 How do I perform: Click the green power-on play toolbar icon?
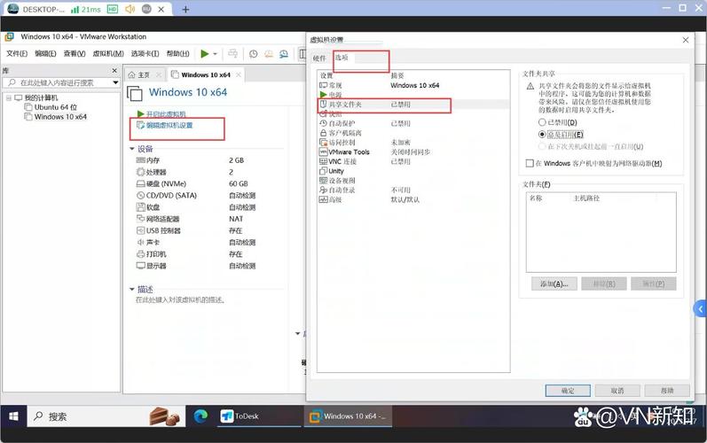pyautogui.click(x=205, y=53)
